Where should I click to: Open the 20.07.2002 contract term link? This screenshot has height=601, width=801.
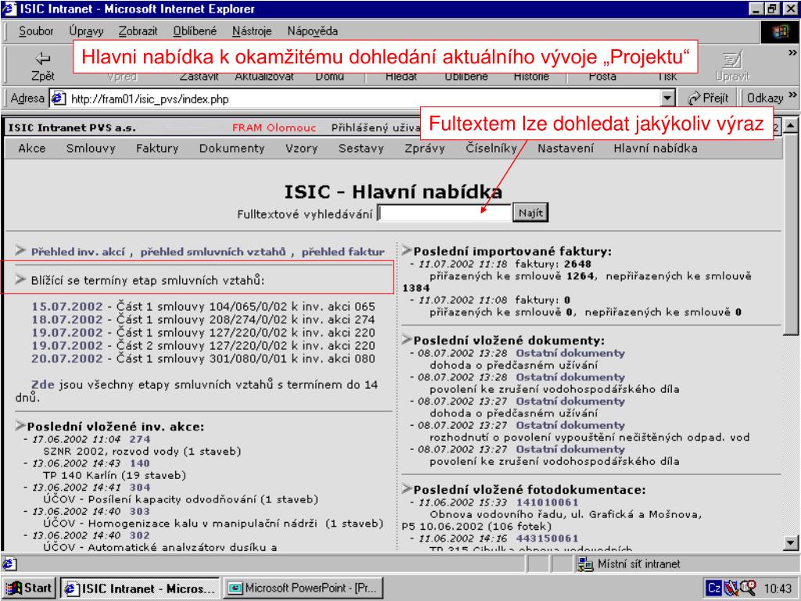pyautogui.click(x=67, y=358)
